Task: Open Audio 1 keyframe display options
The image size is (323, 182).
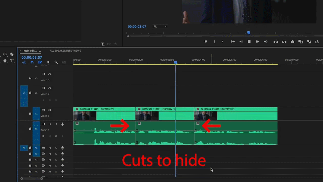Action: pos(43,136)
